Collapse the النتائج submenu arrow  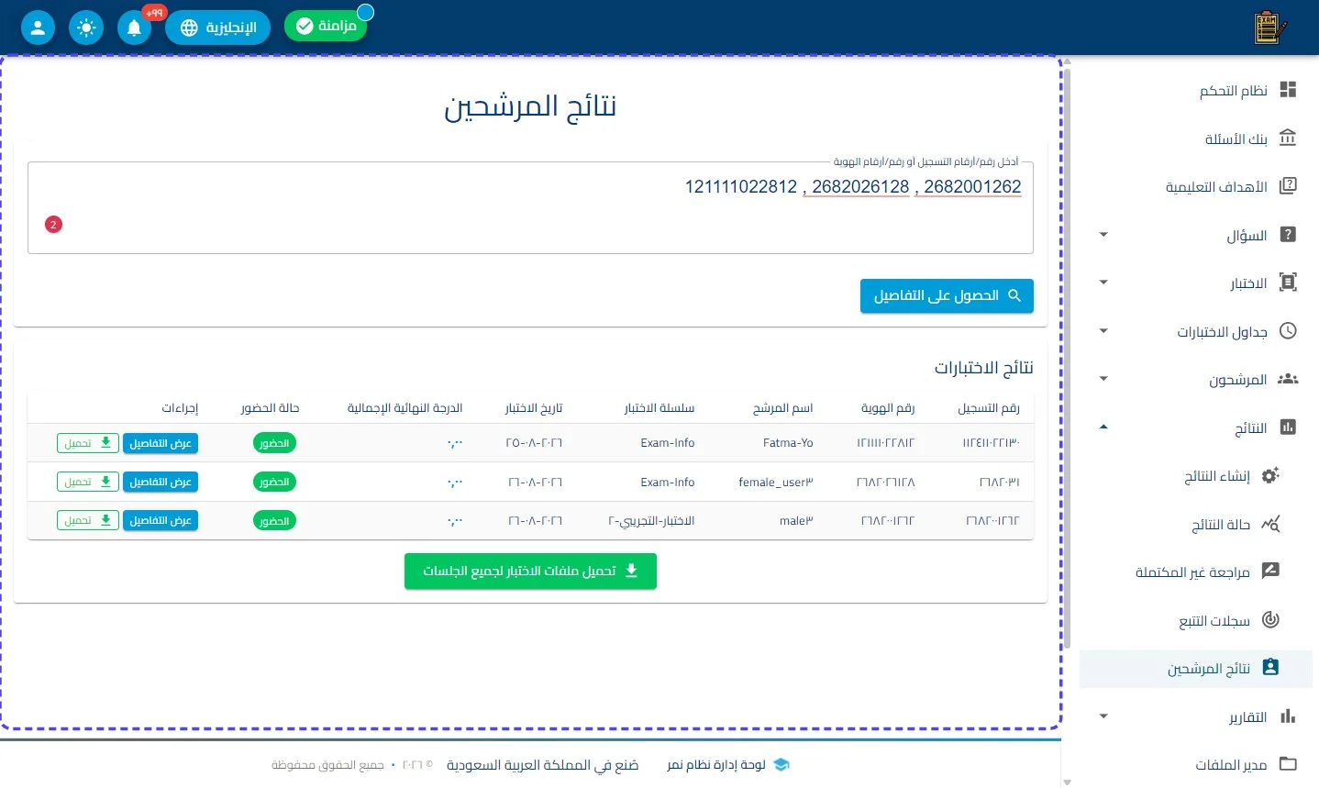1103,427
